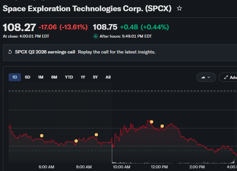The width and height of the screenshot is (237, 171).
Task: Click the after hours moon icon
Action: point(96,36)
